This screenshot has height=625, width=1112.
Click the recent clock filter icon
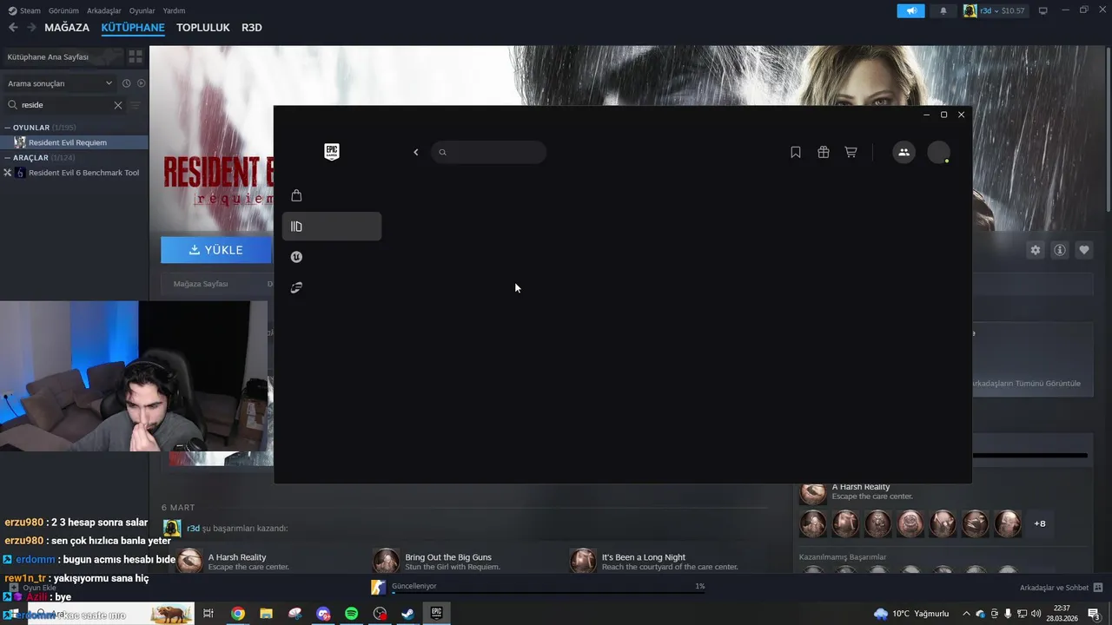click(126, 83)
